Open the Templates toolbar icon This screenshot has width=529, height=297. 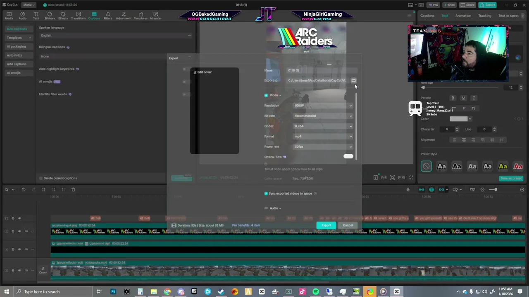coord(141,16)
